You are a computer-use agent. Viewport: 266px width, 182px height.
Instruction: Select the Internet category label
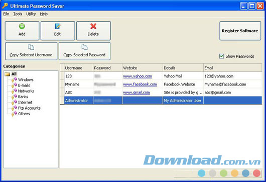click(x=25, y=102)
